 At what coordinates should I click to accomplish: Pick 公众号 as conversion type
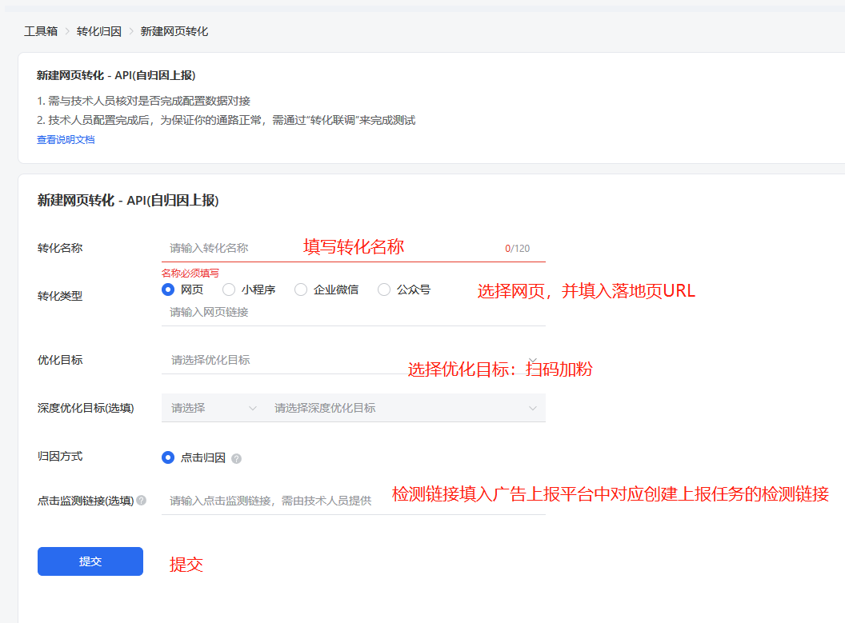[384, 290]
